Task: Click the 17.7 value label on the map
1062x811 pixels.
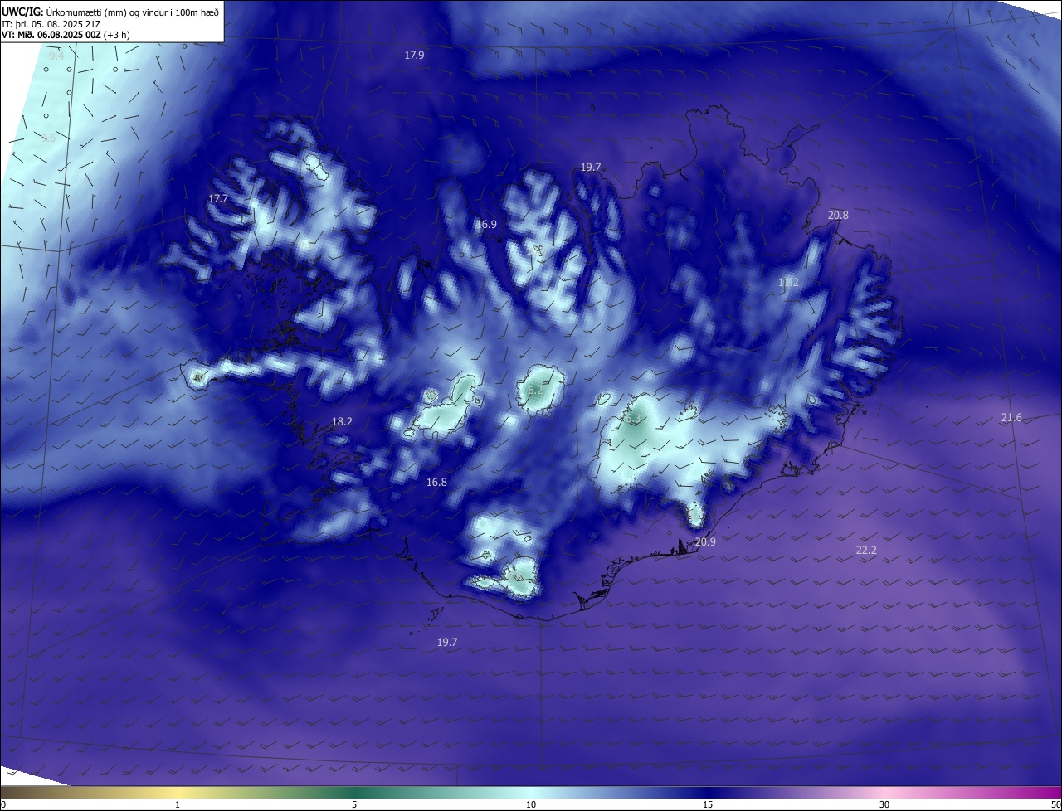Action: pos(217,199)
